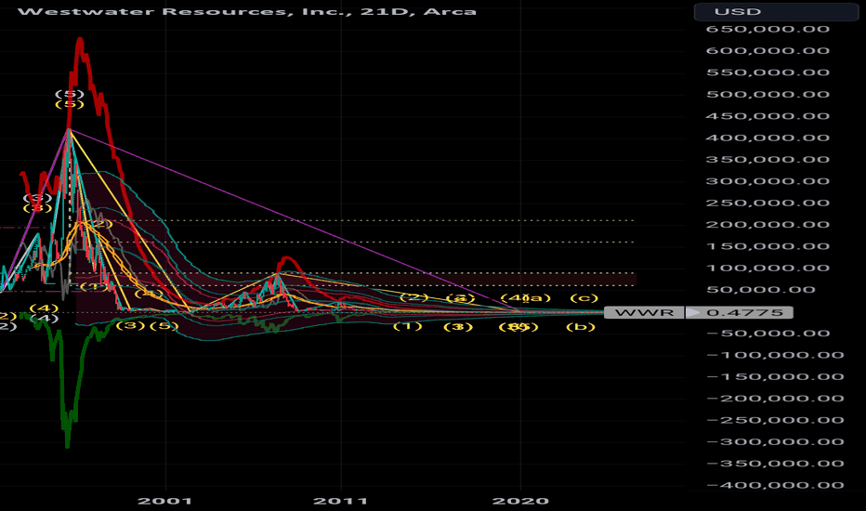Image resolution: width=866 pixels, height=511 pixels.
Task: Click the 2001 date on time axis
Action: (x=164, y=501)
